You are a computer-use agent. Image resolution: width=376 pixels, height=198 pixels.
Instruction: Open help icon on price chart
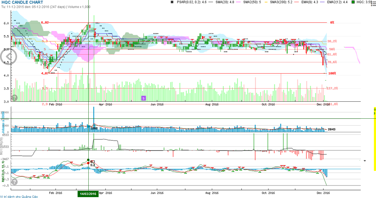click(x=14, y=98)
